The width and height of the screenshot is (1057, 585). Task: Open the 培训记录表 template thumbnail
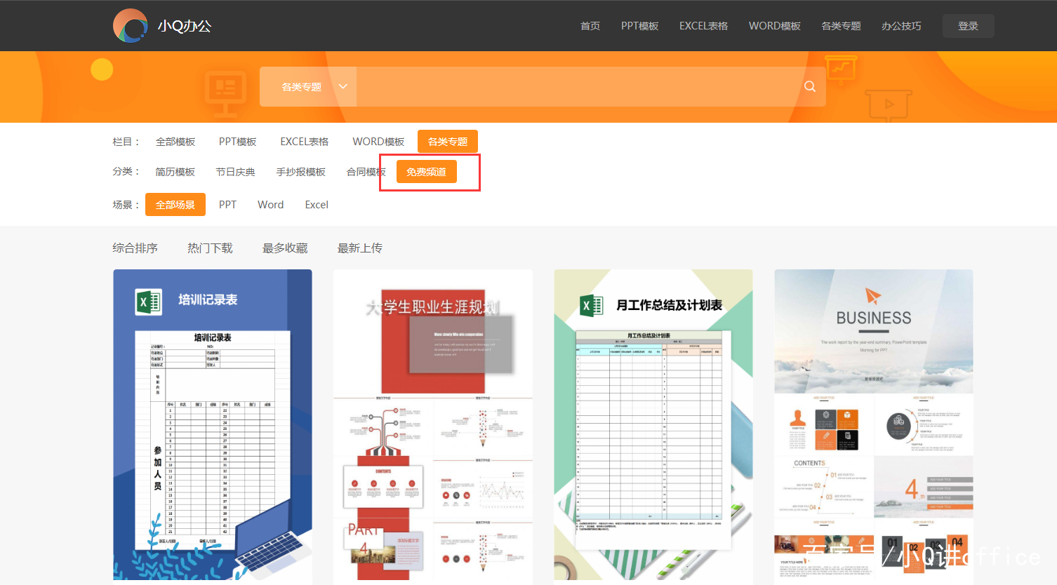tap(213, 425)
